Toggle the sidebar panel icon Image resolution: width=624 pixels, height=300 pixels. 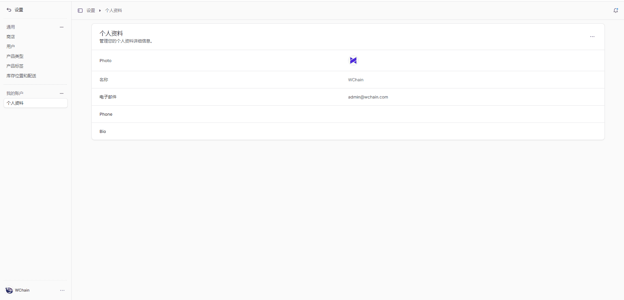pyautogui.click(x=80, y=10)
